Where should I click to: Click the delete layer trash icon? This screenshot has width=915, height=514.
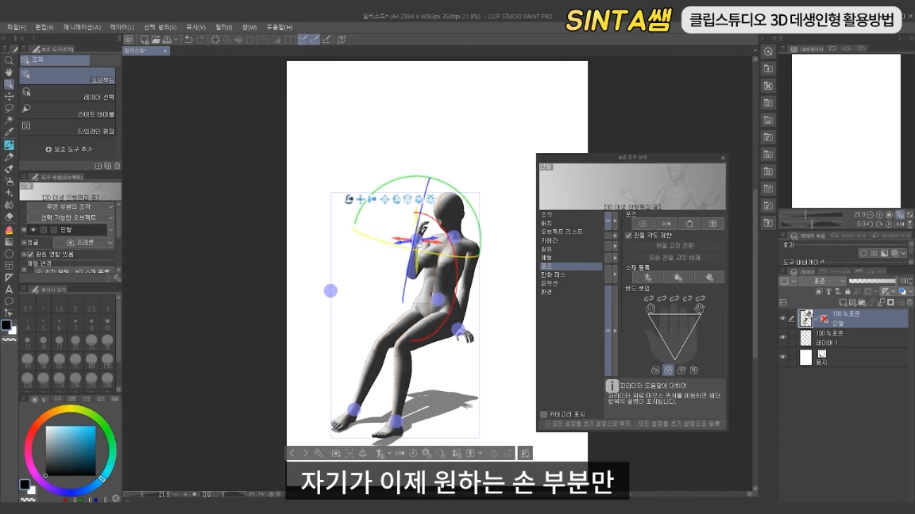pos(909,302)
